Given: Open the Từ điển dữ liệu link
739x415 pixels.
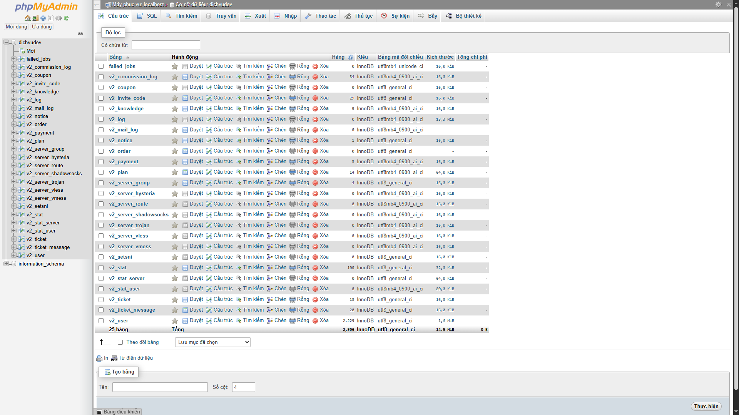Looking at the screenshot, I should pos(135,358).
